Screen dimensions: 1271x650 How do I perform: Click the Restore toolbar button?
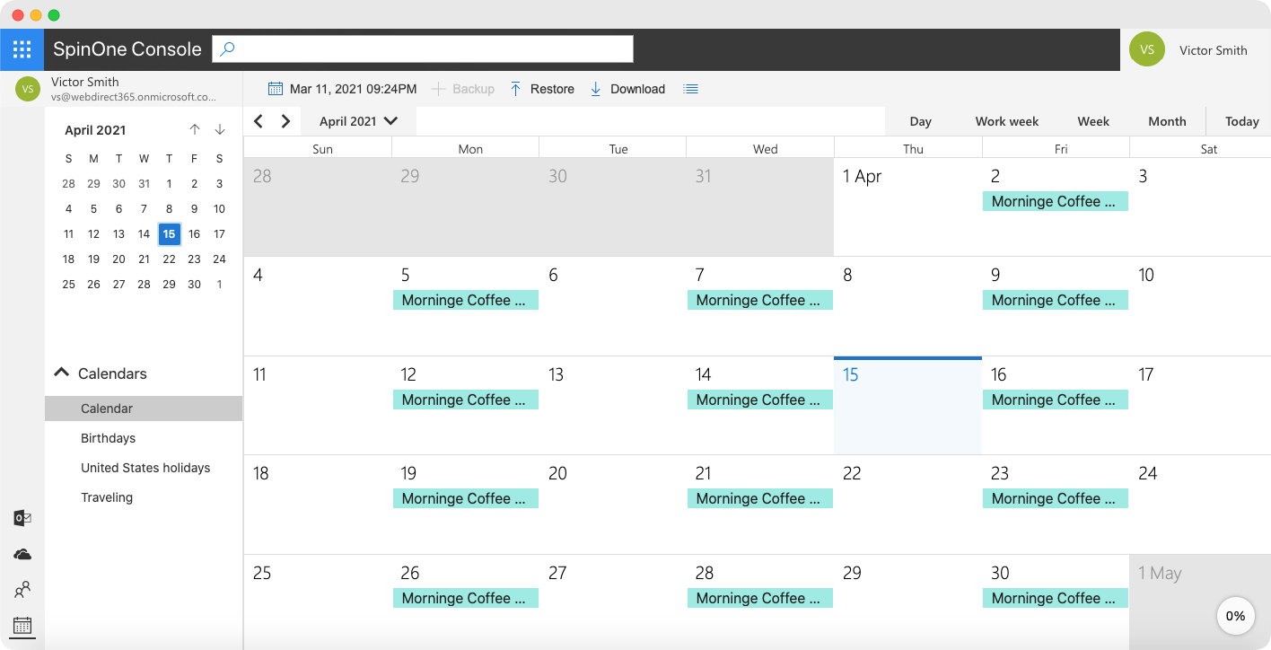tap(542, 89)
